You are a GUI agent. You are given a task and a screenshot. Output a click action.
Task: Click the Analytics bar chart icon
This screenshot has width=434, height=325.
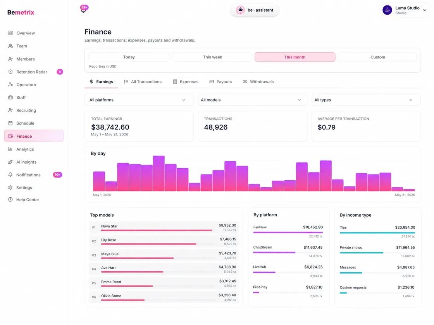[x=10, y=149]
